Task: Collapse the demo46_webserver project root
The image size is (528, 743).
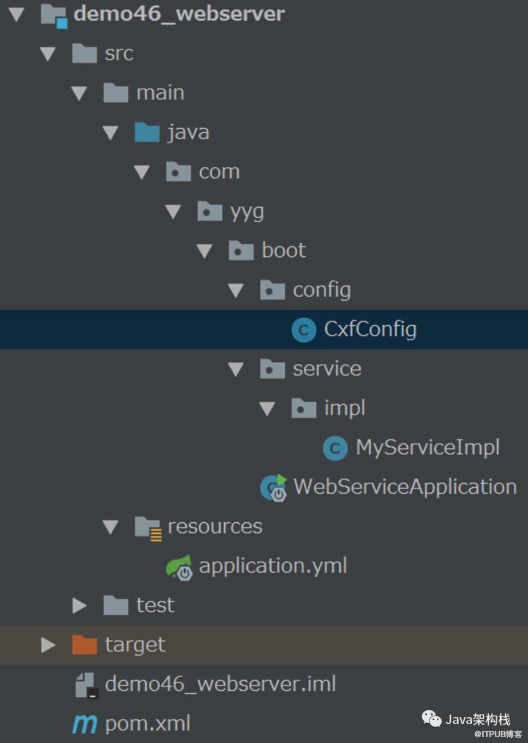Action: tap(17, 14)
